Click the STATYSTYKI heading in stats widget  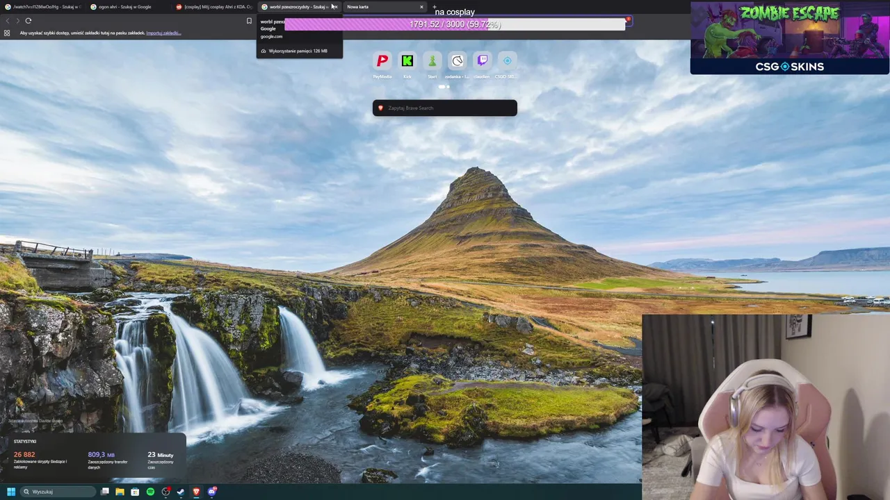25,442
